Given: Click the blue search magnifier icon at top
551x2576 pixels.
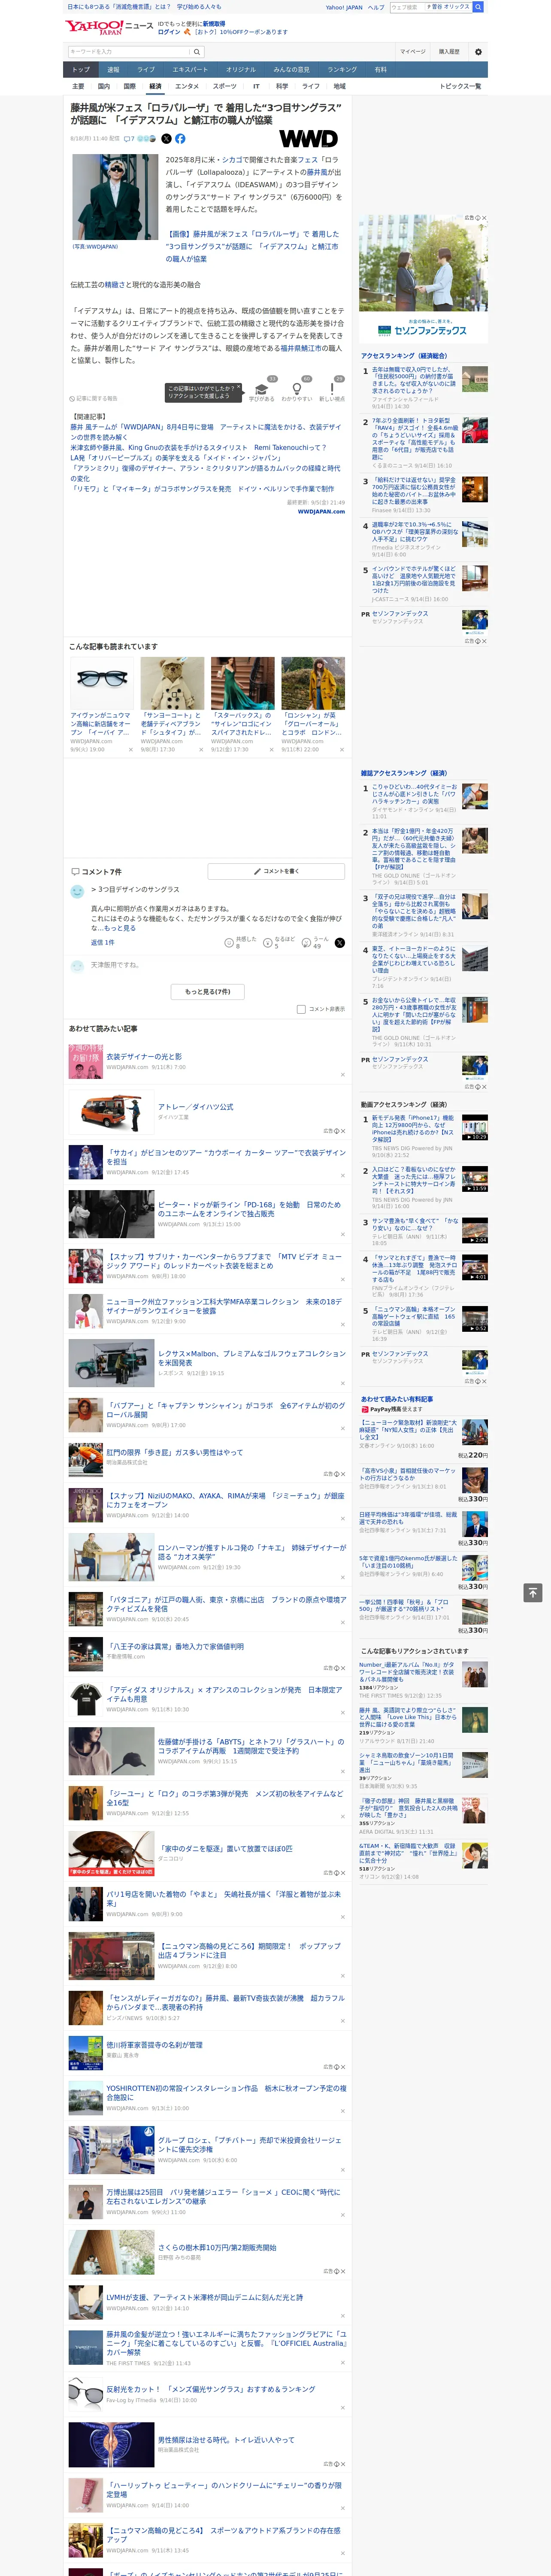Looking at the screenshot, I should [x=478, y=7].
